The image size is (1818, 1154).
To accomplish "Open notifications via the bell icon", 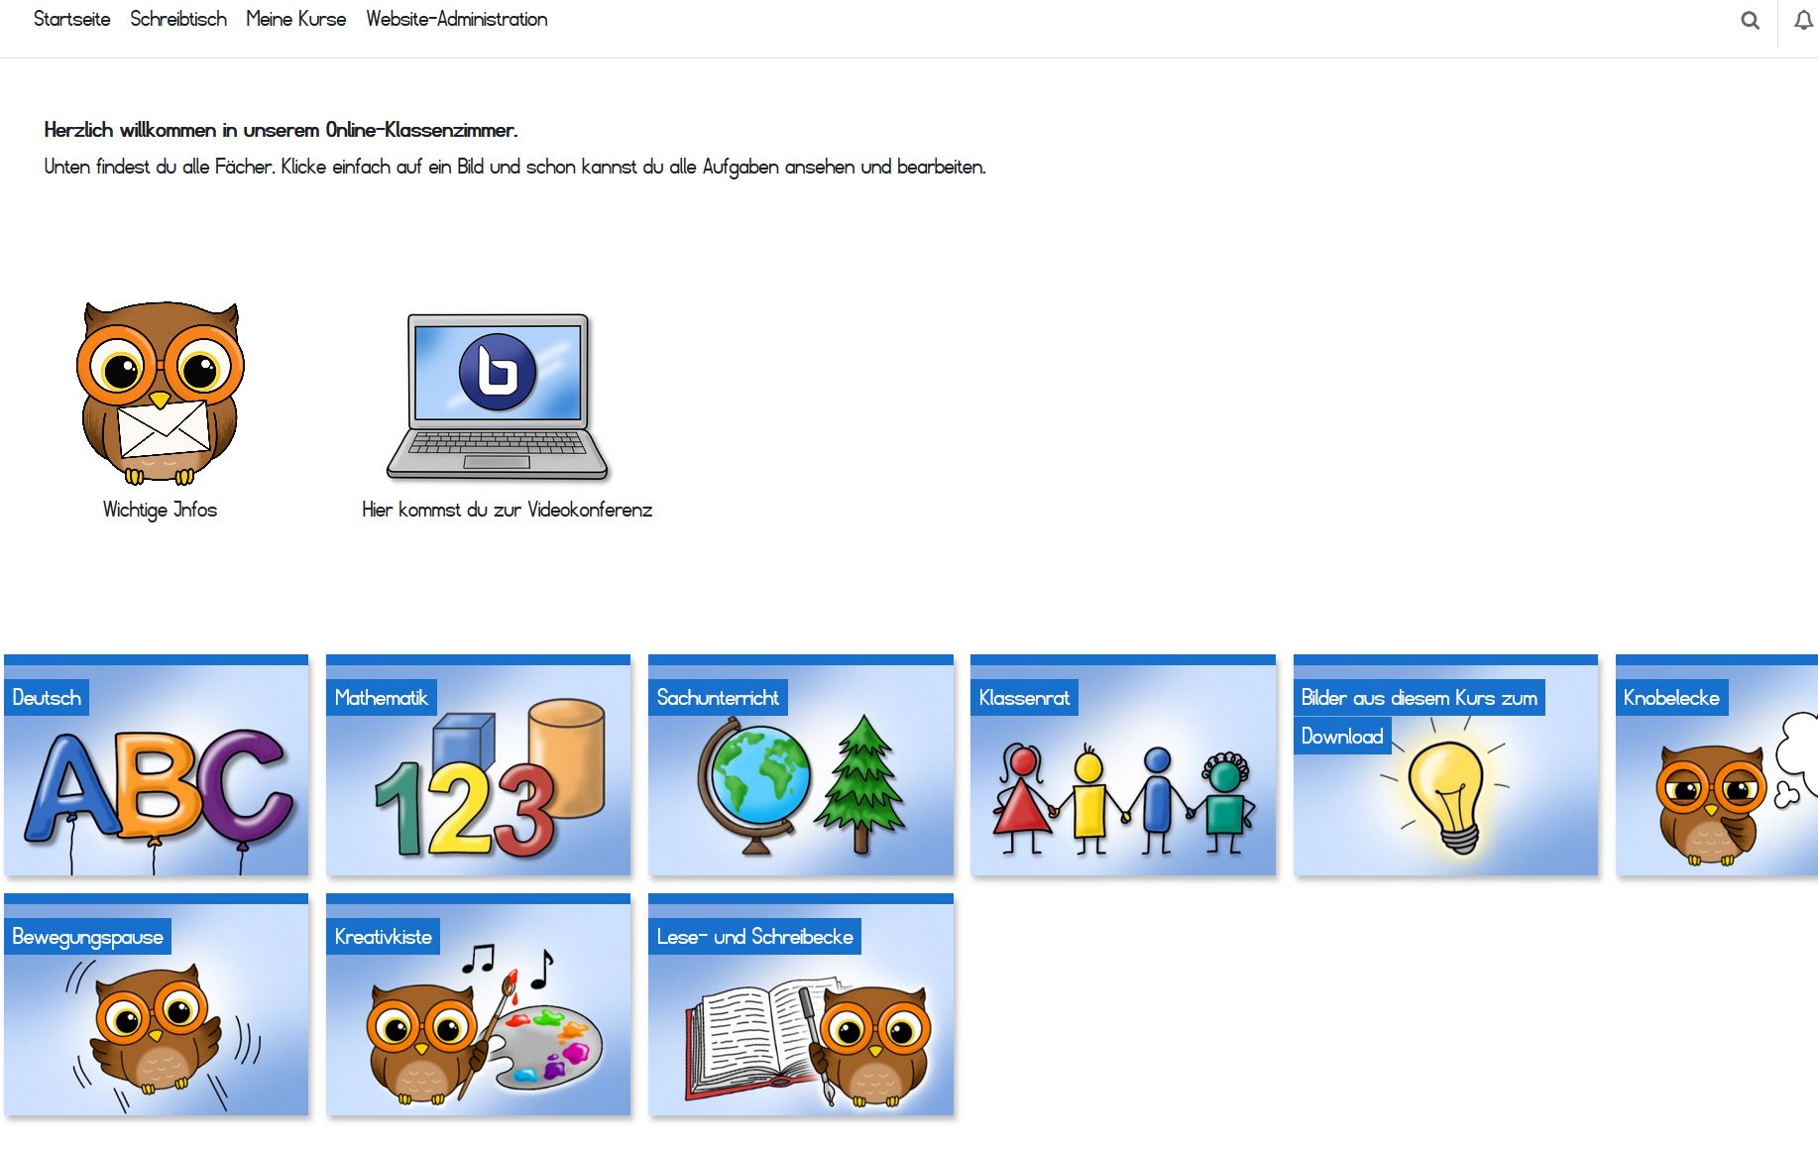I will click(x=1802, y=20).
